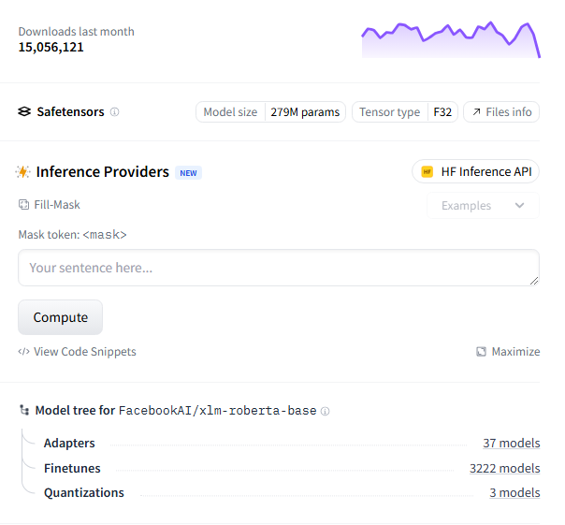This screenshot has width=565, height=525.
Task: Click the FacebookAI/xlm-roberta-base model name
Action: tap(217, 411)
